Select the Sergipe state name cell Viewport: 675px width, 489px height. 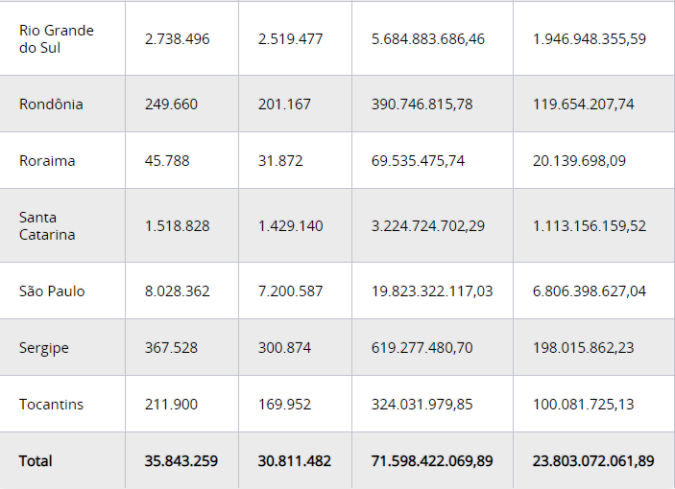click(44, 348)
